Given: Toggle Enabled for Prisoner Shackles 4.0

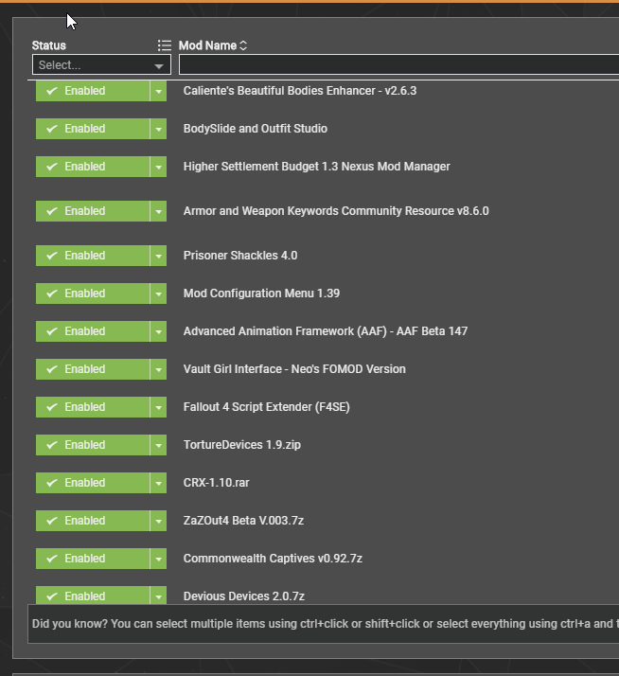Looking at the screenshot, I should 93,256.
